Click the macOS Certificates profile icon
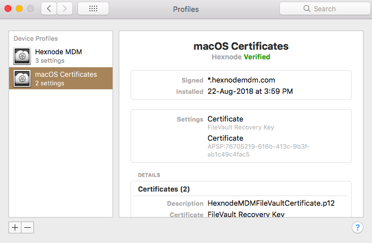This screenshot has height=243, width=372. [x=22, y=79]
